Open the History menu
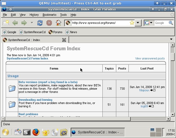The height and width of the screenshot is (138, 176). click(x=34, y=15)
